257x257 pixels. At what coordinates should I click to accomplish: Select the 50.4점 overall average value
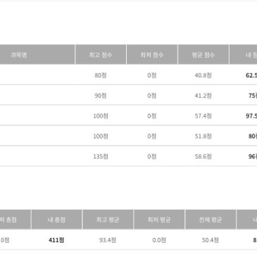(x=211, y=240)
